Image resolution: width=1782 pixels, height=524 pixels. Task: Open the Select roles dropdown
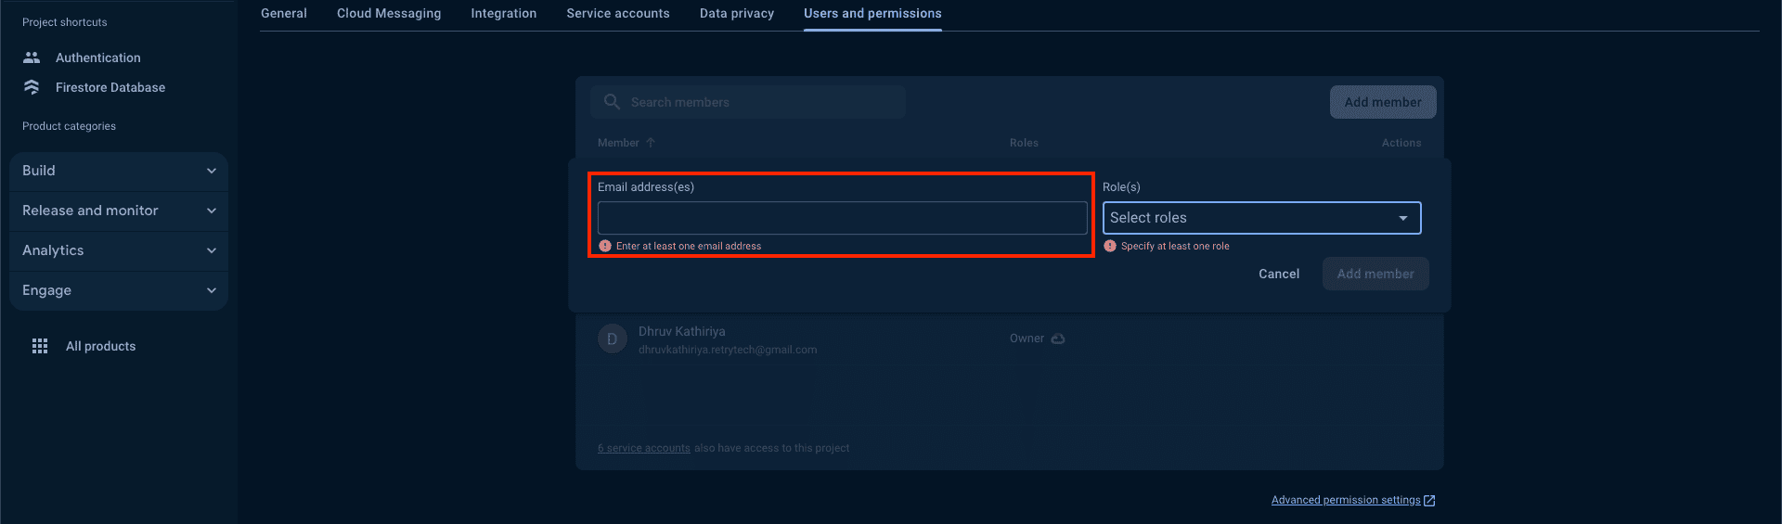pyautogui.click(x=1261, y=218)
